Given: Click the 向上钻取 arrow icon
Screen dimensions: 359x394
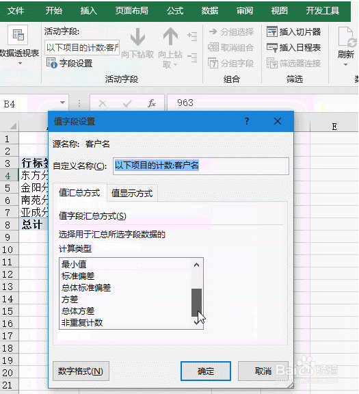Looking at the screenshot, I should pyautogui.click(x=170, y=37).
